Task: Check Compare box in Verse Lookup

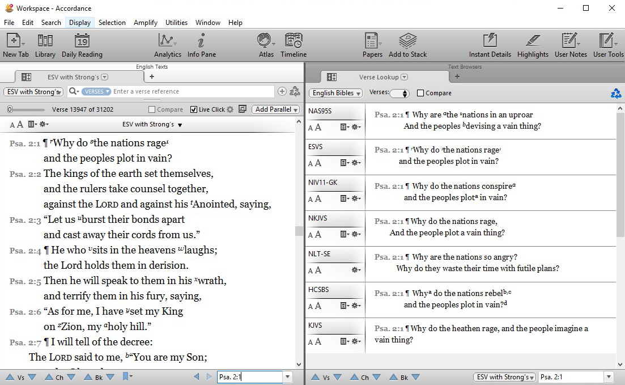Action: [420, 93]
